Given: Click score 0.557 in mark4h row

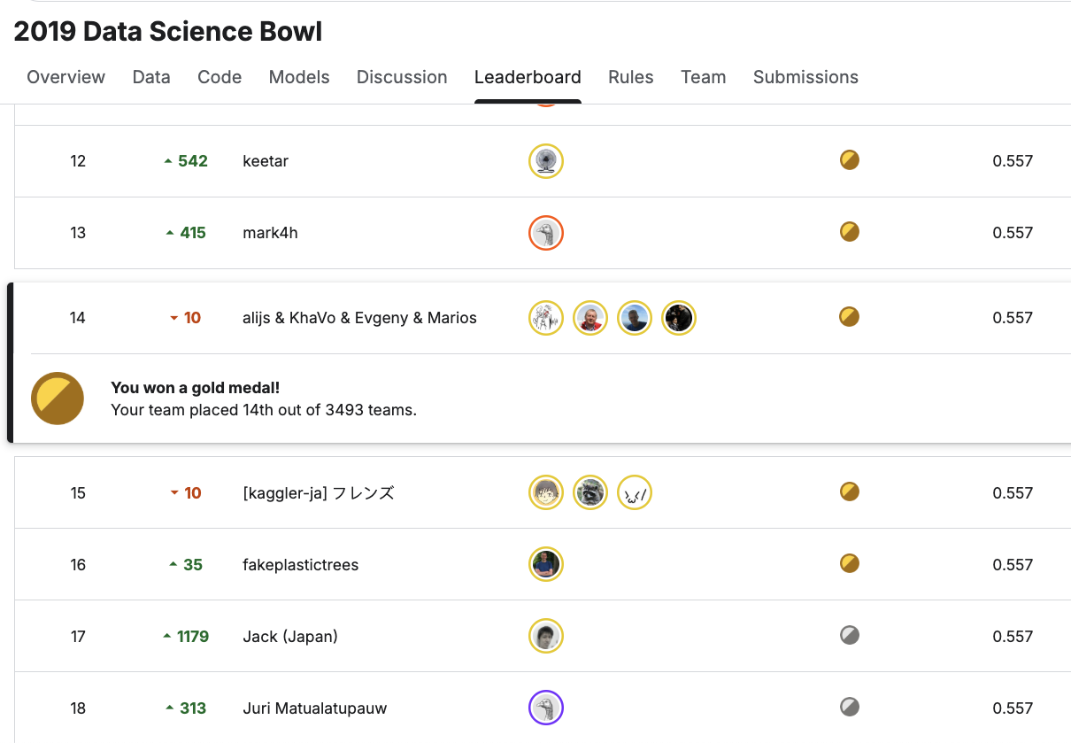Looking at the screenshot, I should (1013, 233).
